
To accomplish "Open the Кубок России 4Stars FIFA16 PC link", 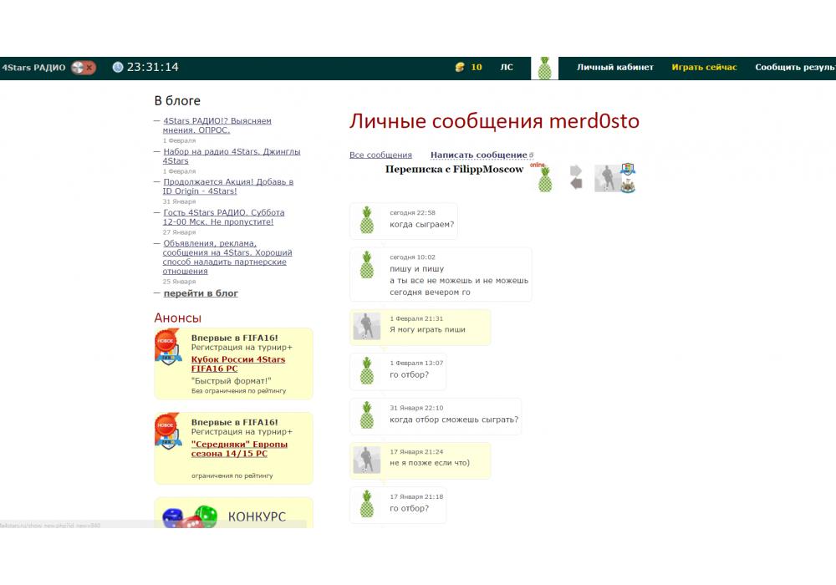I will click(x=237, y=364).
